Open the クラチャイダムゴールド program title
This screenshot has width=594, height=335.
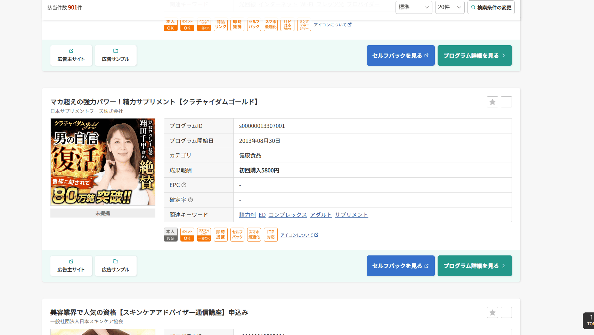pyautogui.click(x=155, y=102)
